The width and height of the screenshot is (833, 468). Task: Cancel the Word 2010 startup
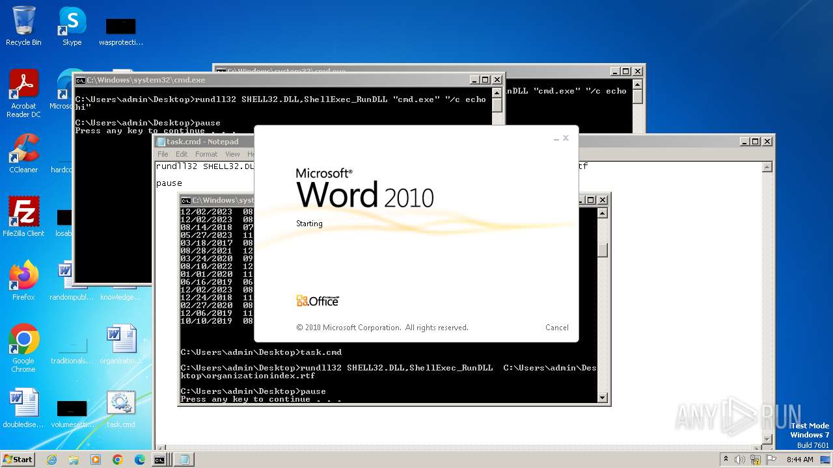point(556,328)
